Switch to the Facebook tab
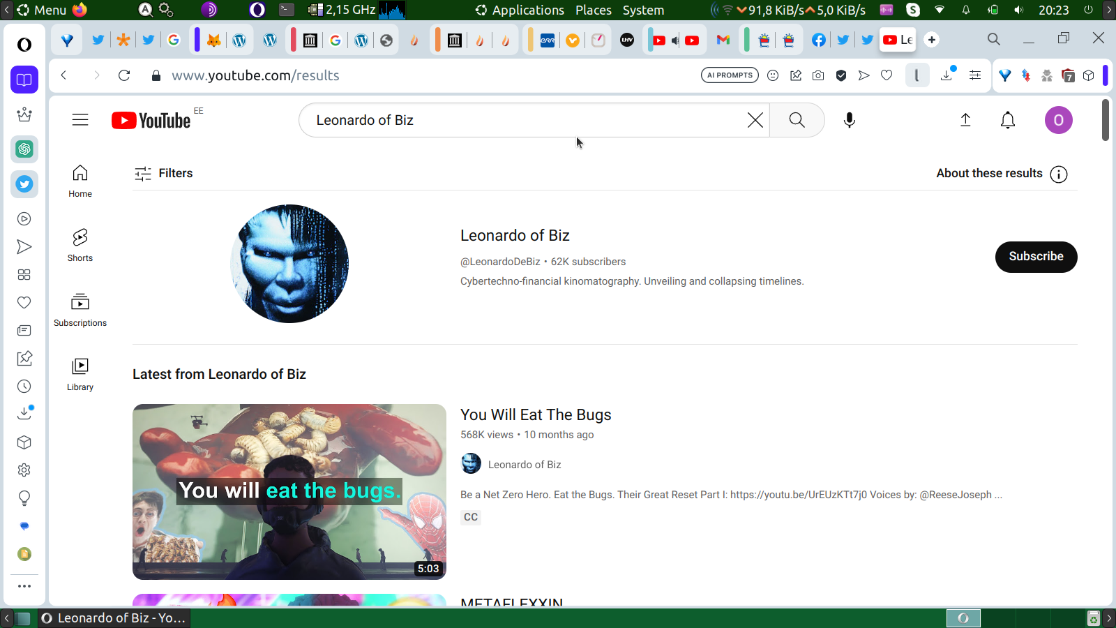Viewport: 1116px width, 628px height. (x=819, y=40)
